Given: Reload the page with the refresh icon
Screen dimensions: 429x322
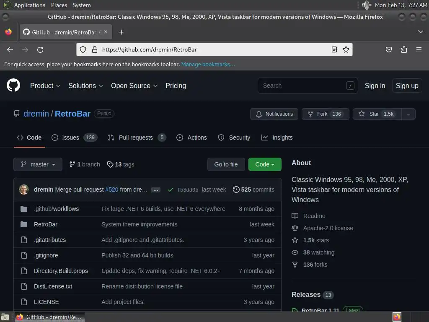Looking at the screenshot, I should pyautogui.click(x=40, y=50).
